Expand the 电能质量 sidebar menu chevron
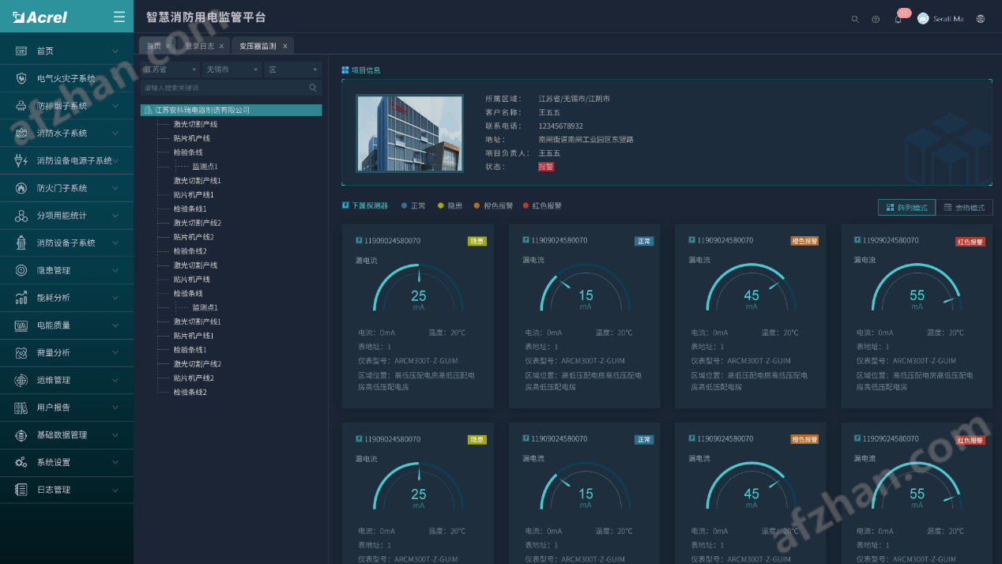This screenshot has height=564, width=1002. tap(115, 325)
